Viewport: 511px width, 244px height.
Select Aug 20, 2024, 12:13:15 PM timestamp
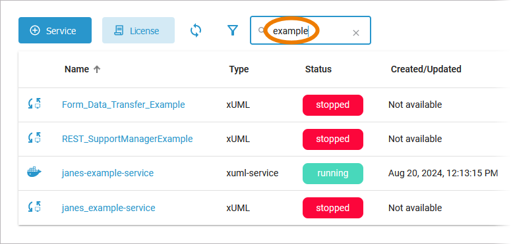coord(443,173)
